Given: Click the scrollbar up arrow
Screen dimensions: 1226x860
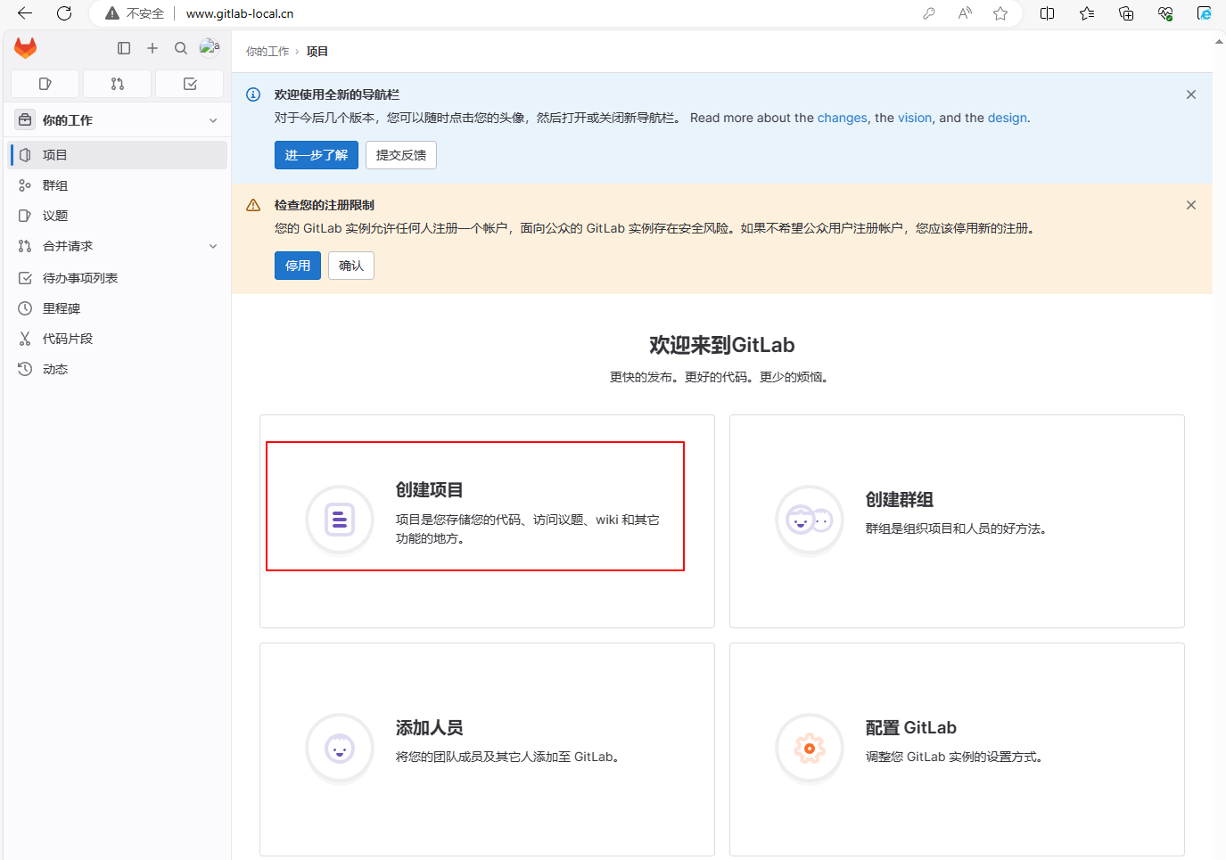Looking at the screenshot, I should (1219, 41).
